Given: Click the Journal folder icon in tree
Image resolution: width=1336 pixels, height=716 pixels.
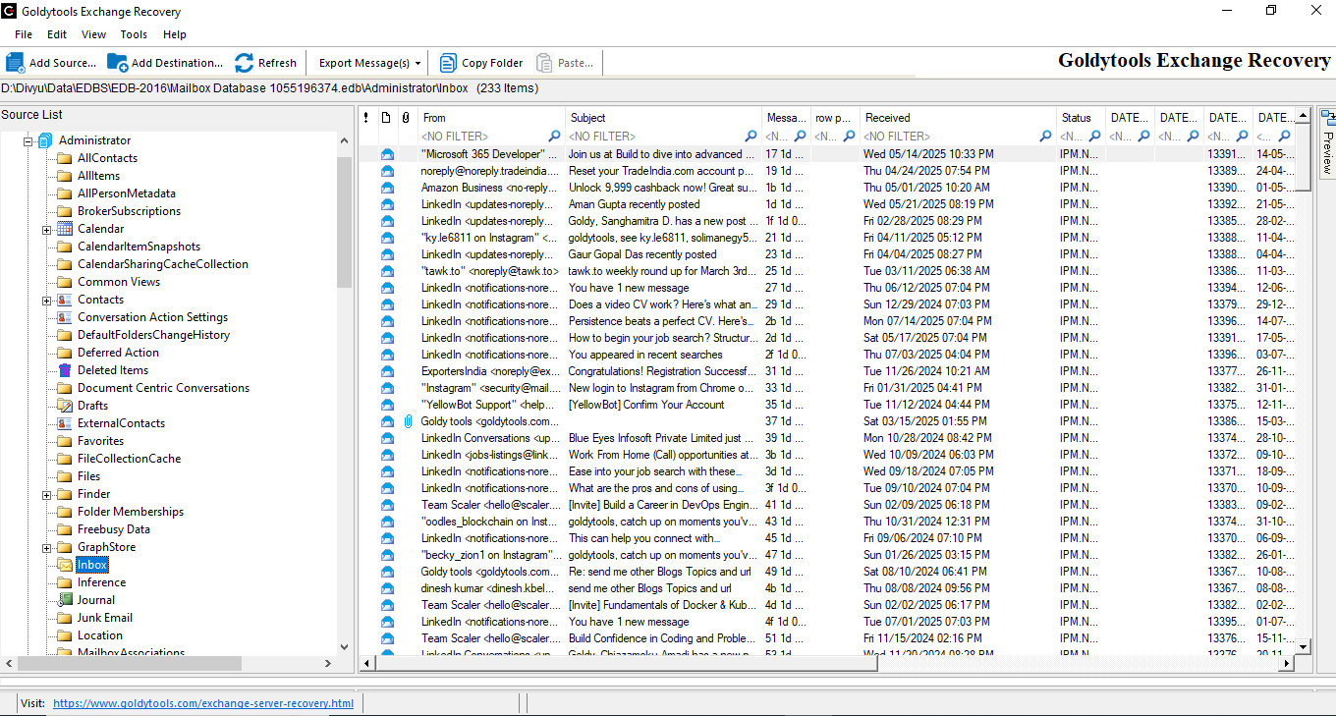Looking at the screenshot, I should 65,600.
